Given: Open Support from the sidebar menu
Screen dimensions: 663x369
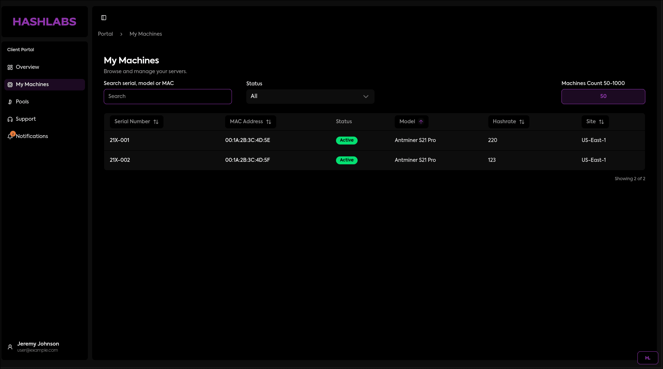Looking at the screenshot, I should [x=26, y=119].
